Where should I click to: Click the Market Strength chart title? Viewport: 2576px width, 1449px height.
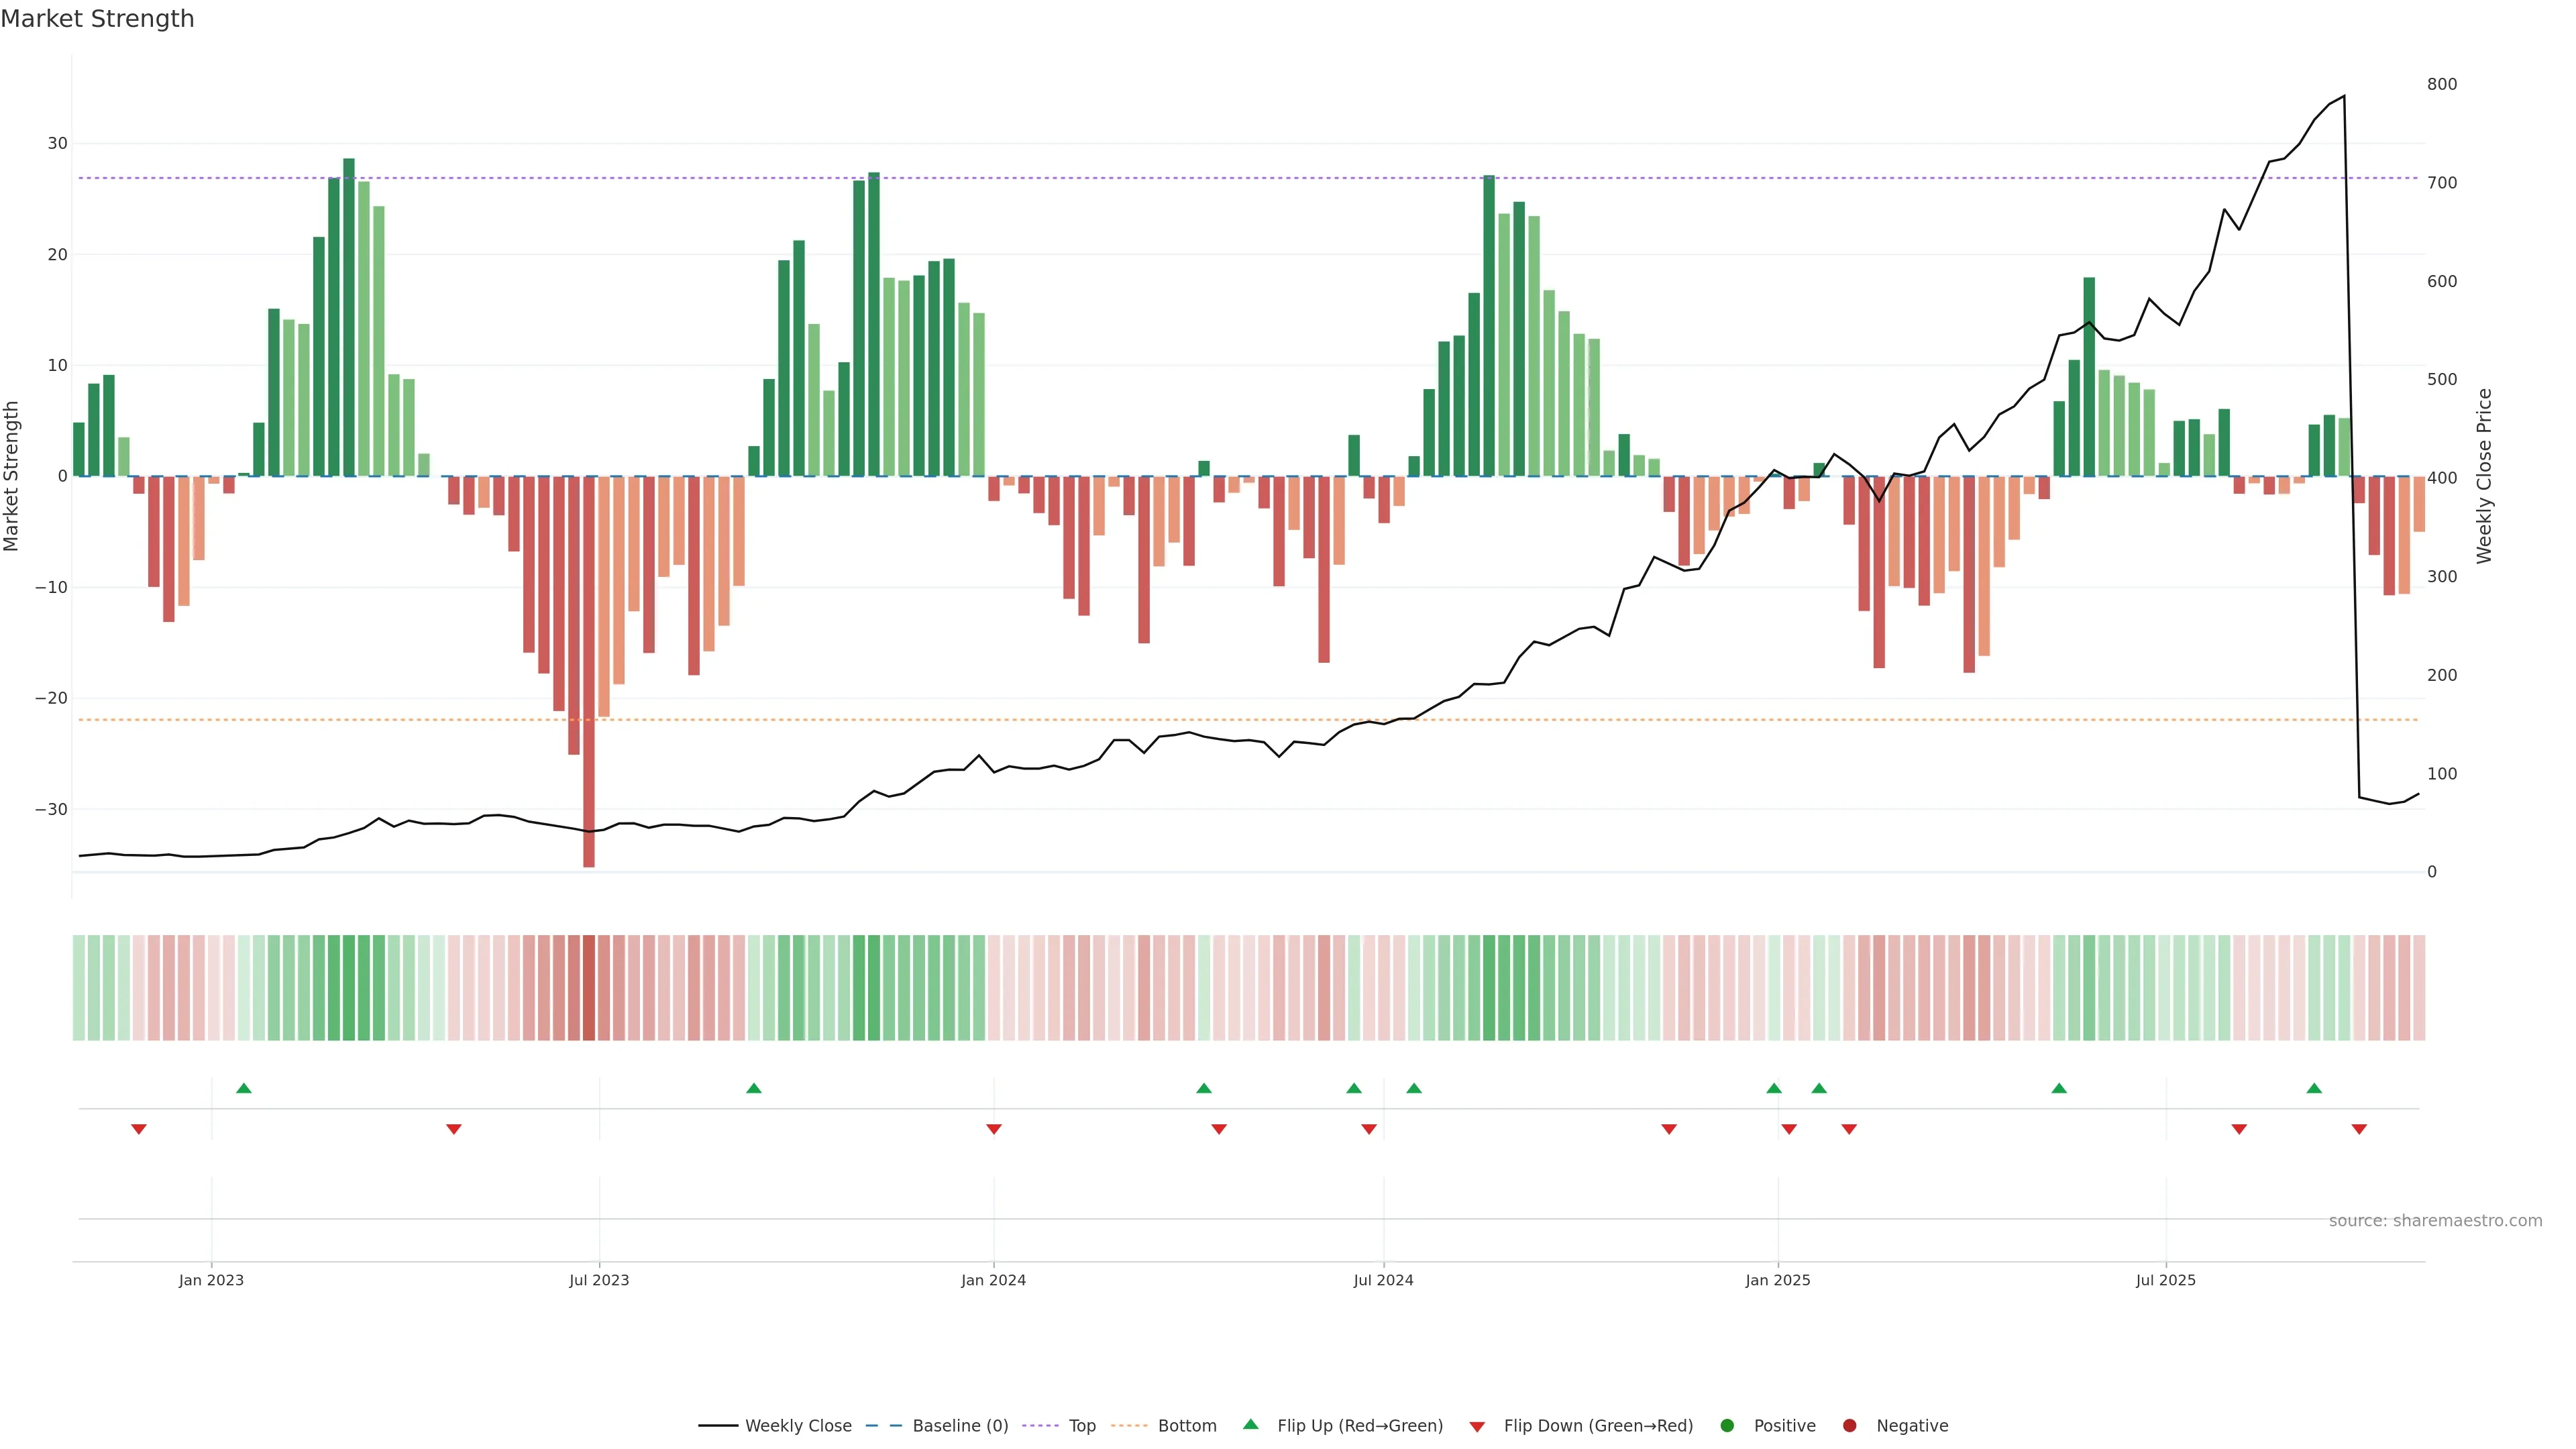[97, 19]
